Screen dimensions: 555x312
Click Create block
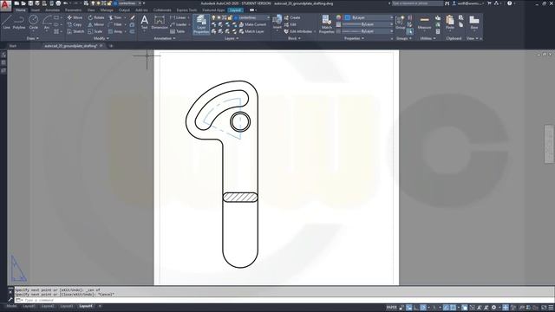tap(292, 17)
